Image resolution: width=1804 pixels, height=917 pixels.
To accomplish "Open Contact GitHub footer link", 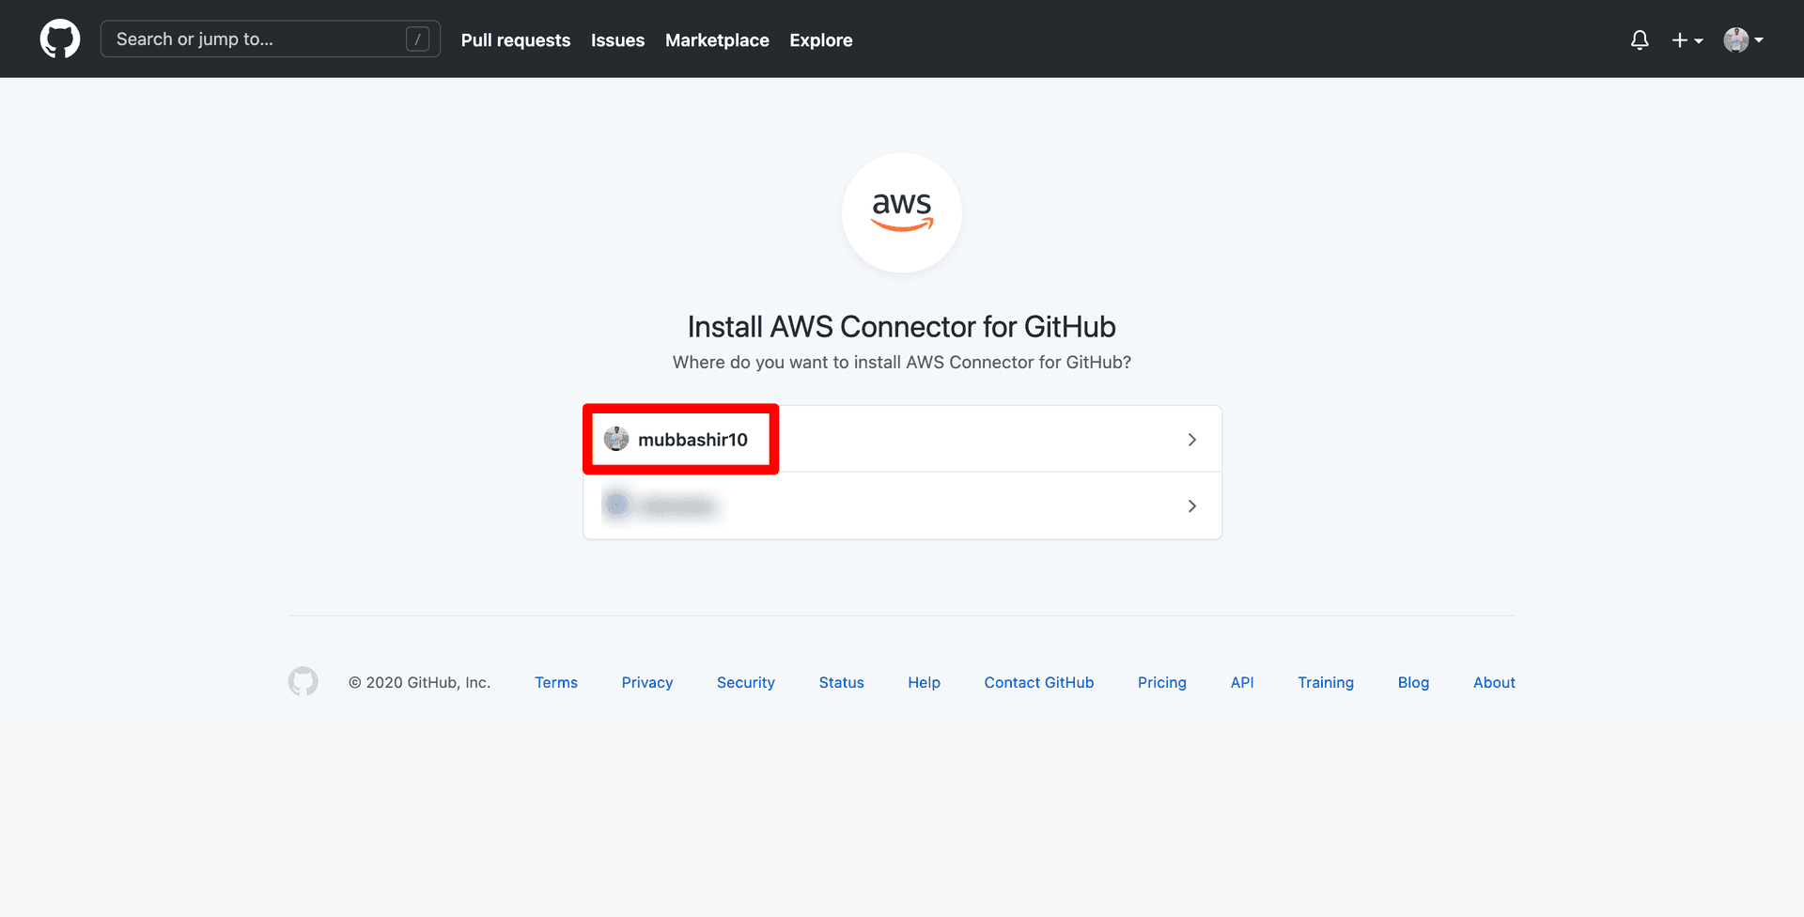I will pyautogui.click(x=1039, y=682).
